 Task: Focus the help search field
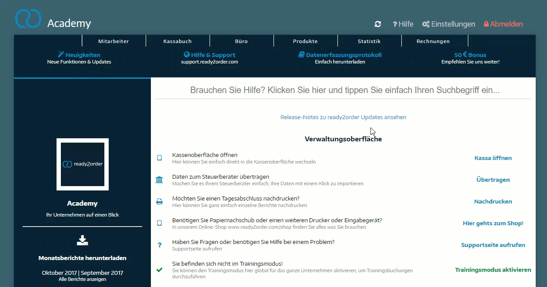pos(343,90)
